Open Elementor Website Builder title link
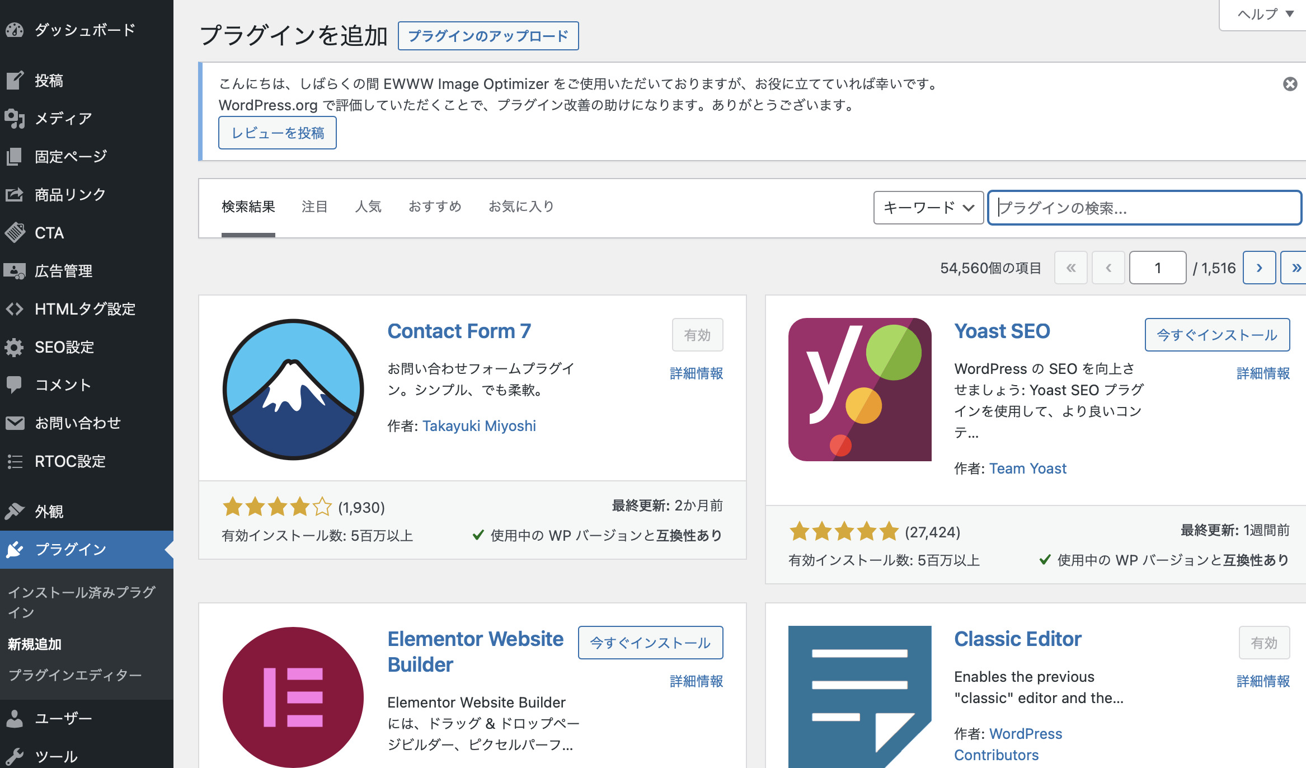 tap(476, 652)
